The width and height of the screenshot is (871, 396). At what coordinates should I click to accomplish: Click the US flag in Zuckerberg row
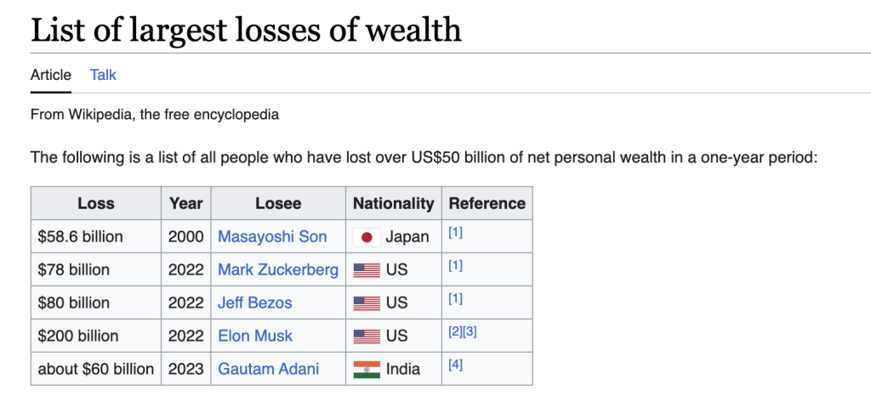click(x=367, y=270)
